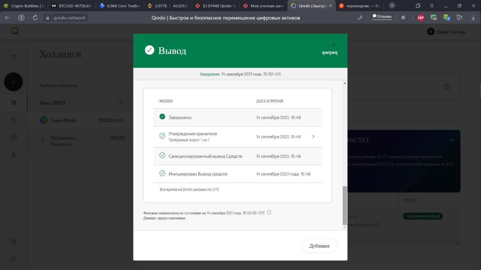481x270 pixels.
Task: Open a new browser tab
Action: click(392, 5)
